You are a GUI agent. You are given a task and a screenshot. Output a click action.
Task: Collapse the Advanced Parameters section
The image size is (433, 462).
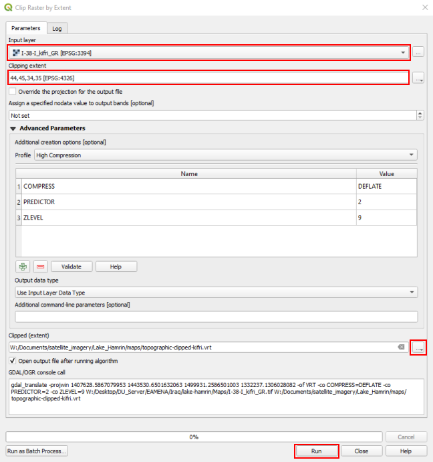[13, 128]
